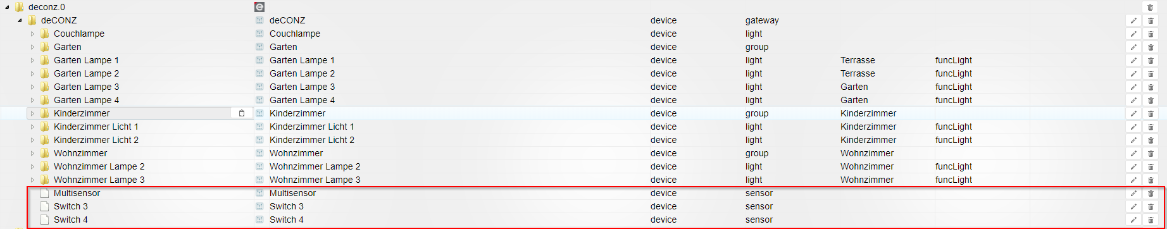Click the Terrasse room cell of Garten Lampe 2
Image resolution: width=1167 pixels, height=229 pixels.
858,73
